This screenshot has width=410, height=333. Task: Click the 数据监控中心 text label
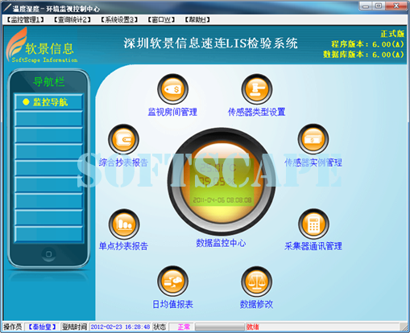[221, 243]
